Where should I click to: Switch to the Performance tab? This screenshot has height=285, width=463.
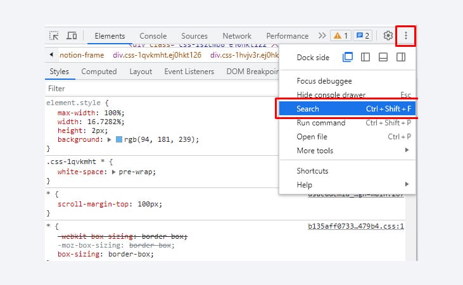288,36
